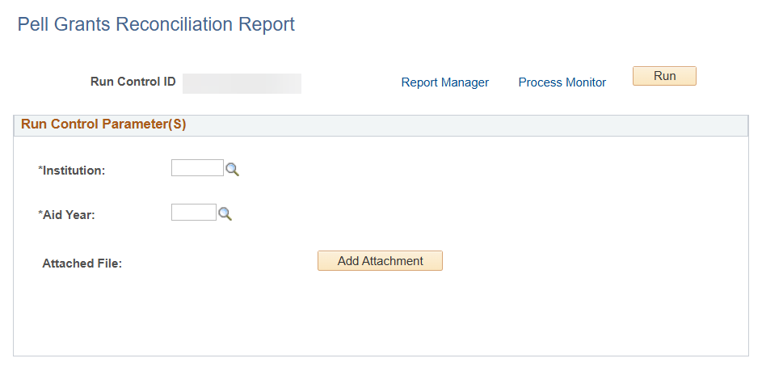The height and width of the screenshot is (371, 762).
Task: Click the *Aid Year: field label
Action: 66,215
